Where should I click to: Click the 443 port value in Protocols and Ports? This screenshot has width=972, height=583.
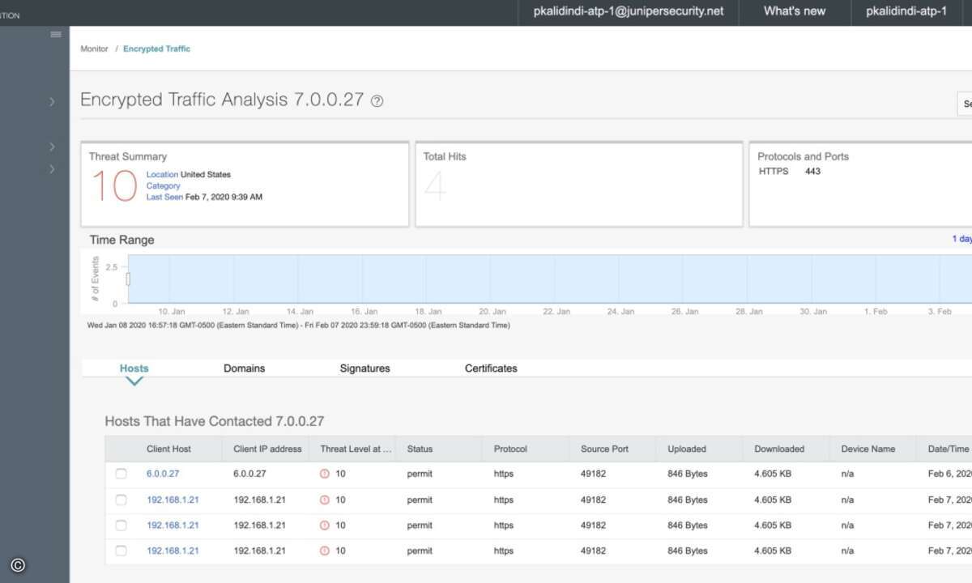click(812, 172)
